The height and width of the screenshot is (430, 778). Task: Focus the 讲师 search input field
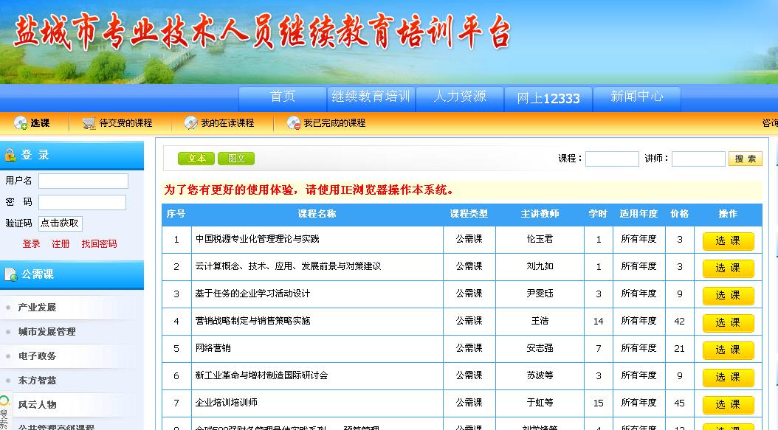(x=698, y=159)
